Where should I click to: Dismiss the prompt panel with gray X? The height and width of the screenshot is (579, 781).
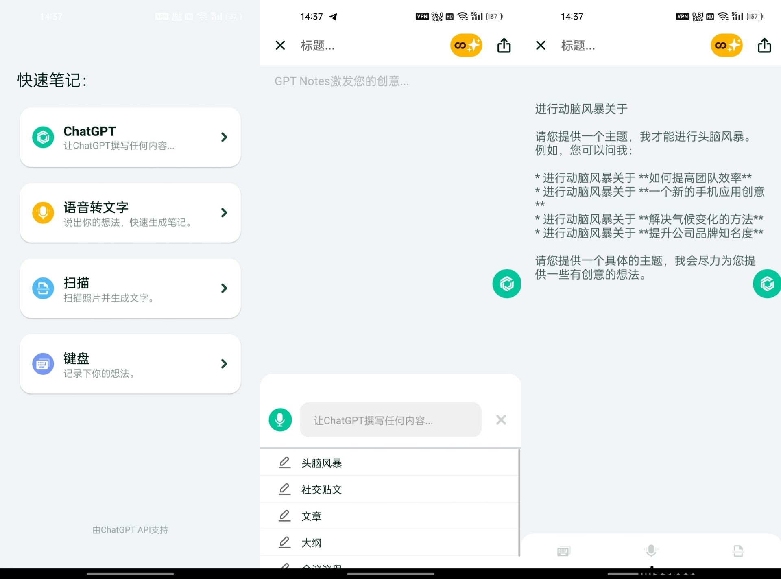pyautogui.click(x=501, y=420)
